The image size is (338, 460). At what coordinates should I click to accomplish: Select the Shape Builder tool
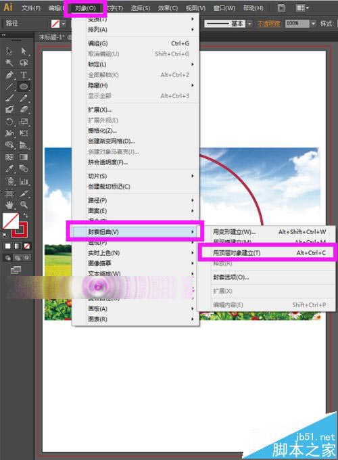[x=9, y=145]
